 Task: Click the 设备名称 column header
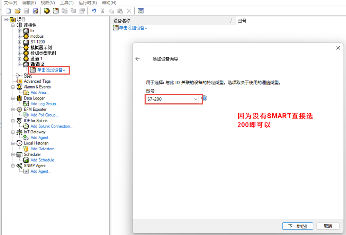tap(122, 21)
